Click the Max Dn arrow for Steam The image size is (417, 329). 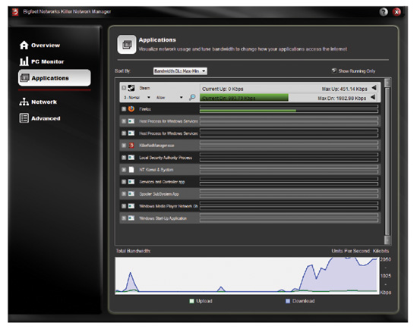373,97
